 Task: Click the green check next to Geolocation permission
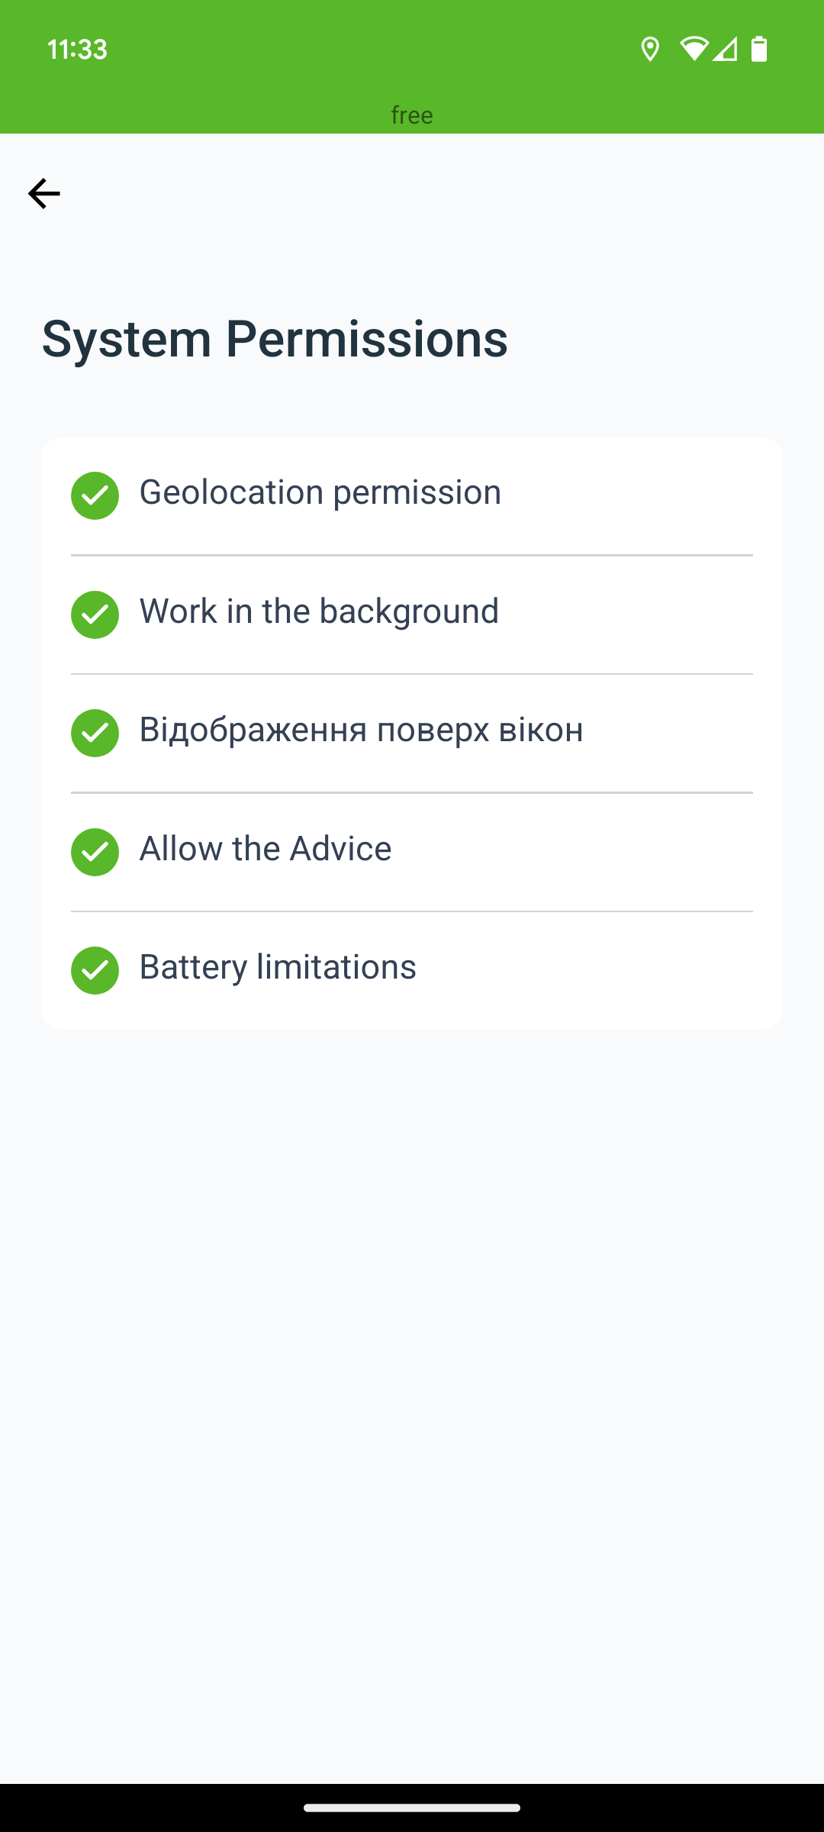[x=95, y=495]
